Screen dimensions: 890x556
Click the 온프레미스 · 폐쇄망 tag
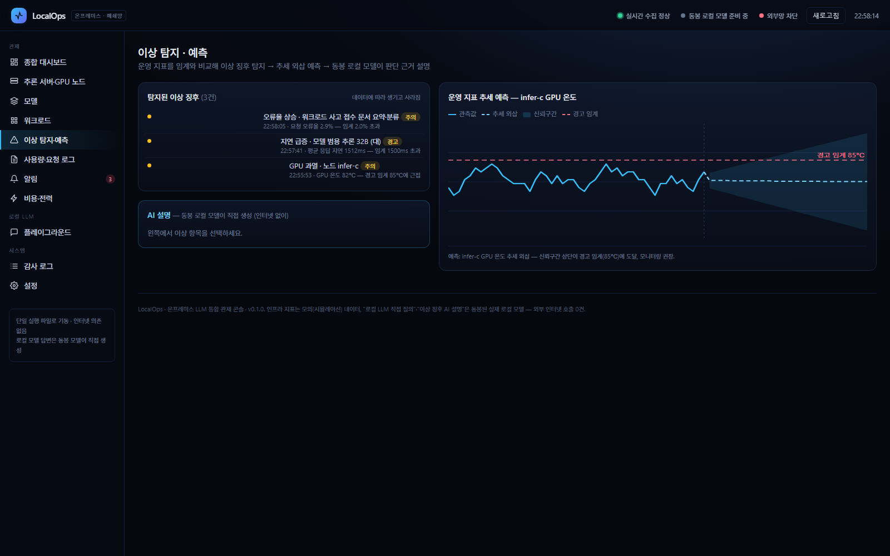tap(98, 16)
